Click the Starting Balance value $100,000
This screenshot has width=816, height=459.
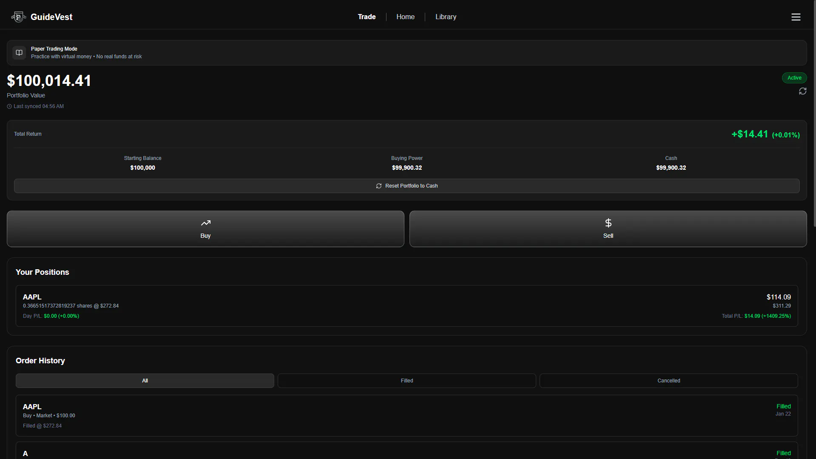click(x=142, y=168)
